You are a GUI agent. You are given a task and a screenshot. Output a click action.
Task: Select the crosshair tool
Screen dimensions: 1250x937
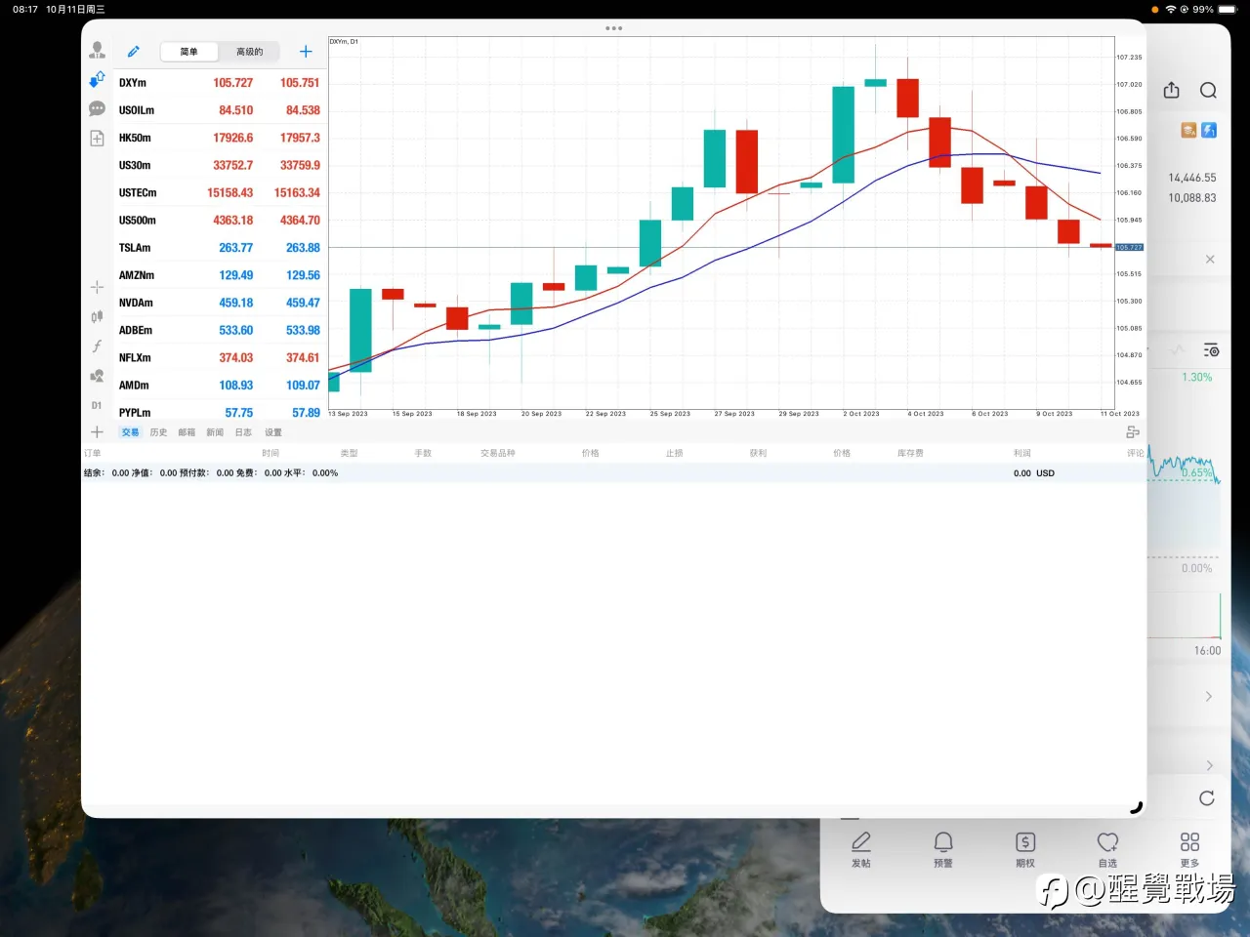click(x=97, y=287)
